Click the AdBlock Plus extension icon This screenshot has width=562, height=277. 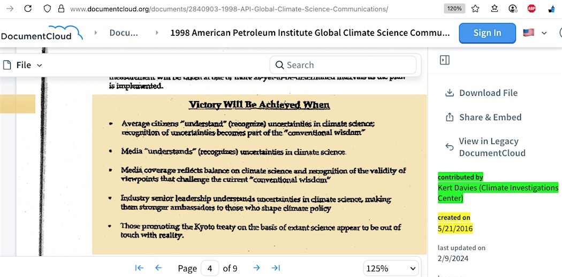coord(531,9)
